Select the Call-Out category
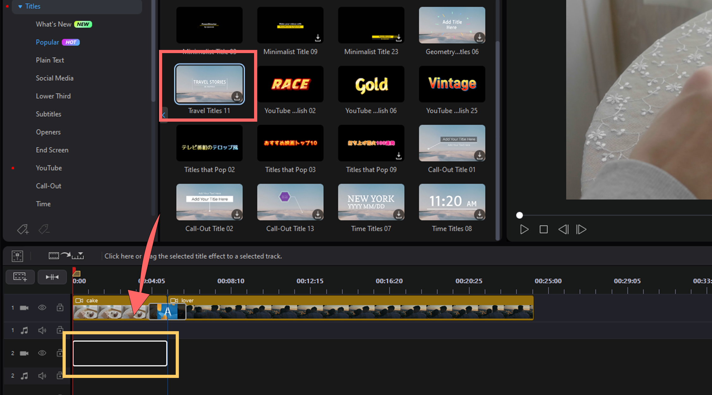The height and width of the screenshot is (395, 712). coord(48,186)
